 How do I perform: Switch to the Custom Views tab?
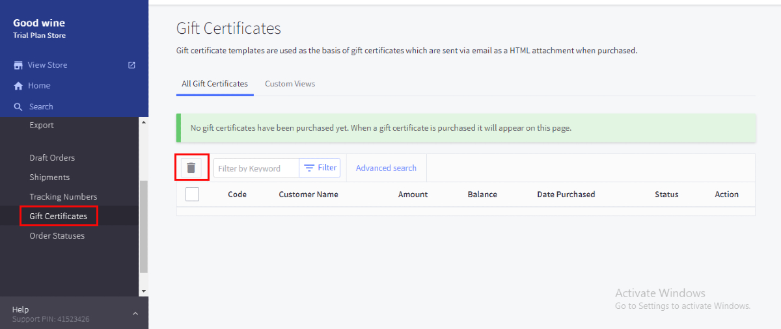tap(290, 84)
